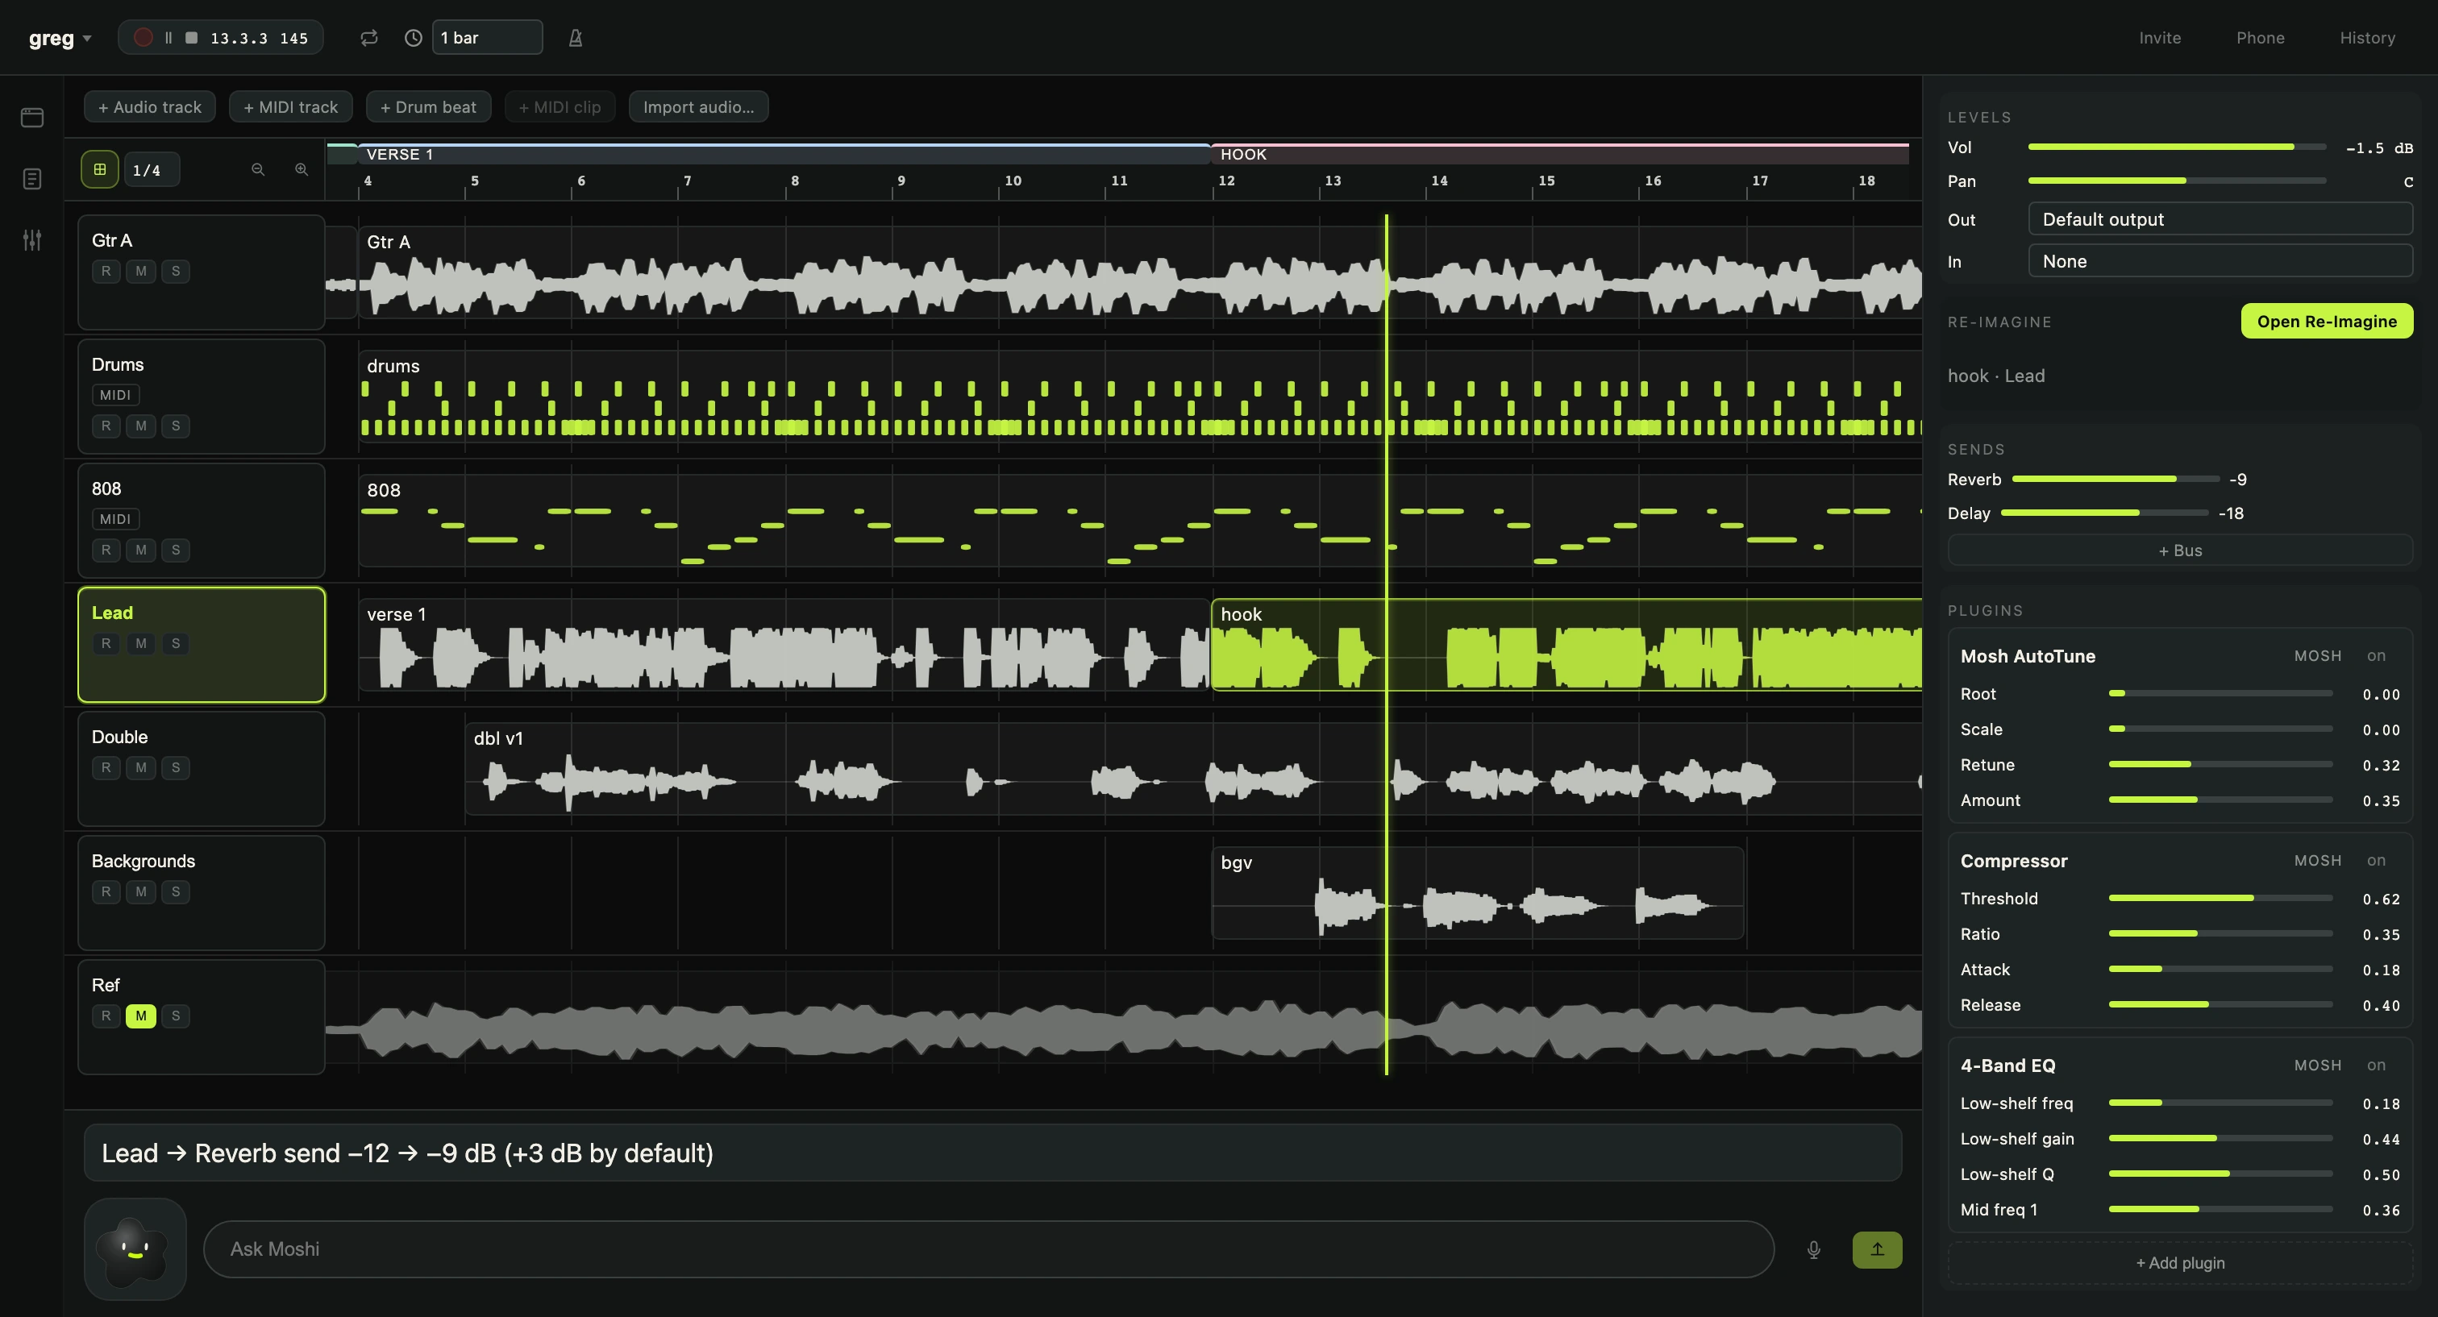Open the notes document sidebar icon
Screen dimensions: 2438x1317
click(32, 179)
